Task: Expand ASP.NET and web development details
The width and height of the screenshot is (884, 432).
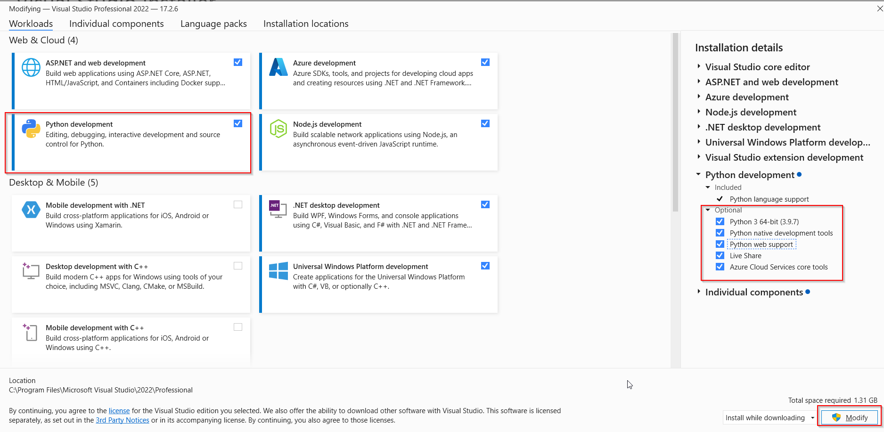Action: point(699,82)
